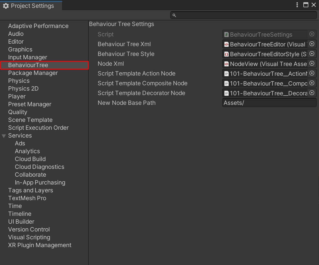Open the object picker for Behaviour Tree Xml
Screen dimensions: 319x265
coord(312,44)
